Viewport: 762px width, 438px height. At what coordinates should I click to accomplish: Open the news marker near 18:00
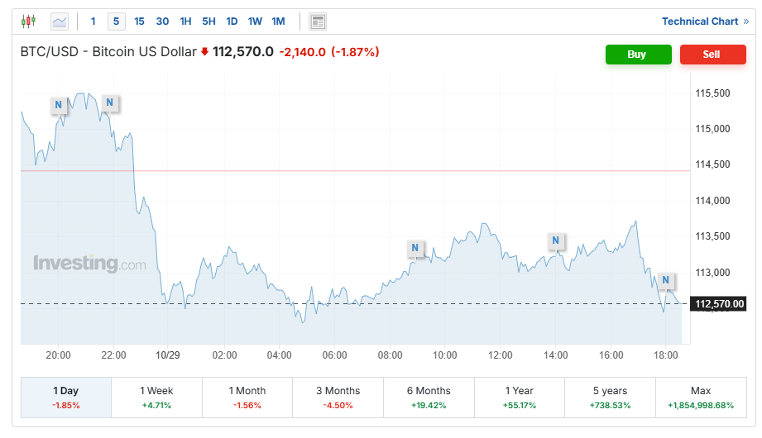click(665, 280)
